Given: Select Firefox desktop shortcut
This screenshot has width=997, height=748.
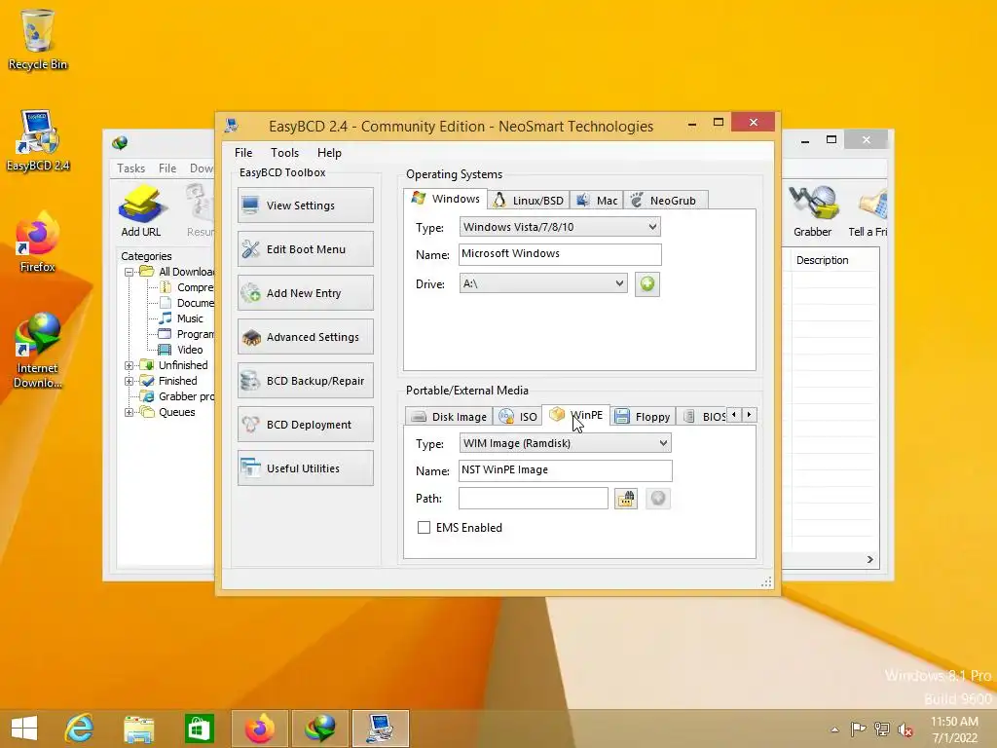Looking at the screenshot, I should [38, 243].
